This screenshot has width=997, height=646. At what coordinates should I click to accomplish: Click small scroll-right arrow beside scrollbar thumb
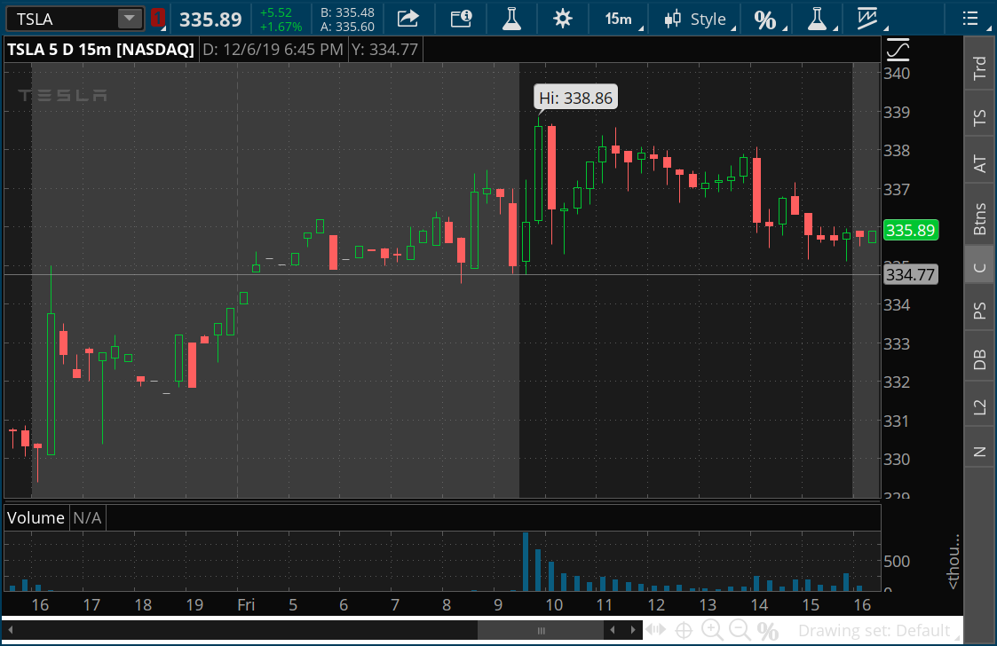[x=633, y=630]
